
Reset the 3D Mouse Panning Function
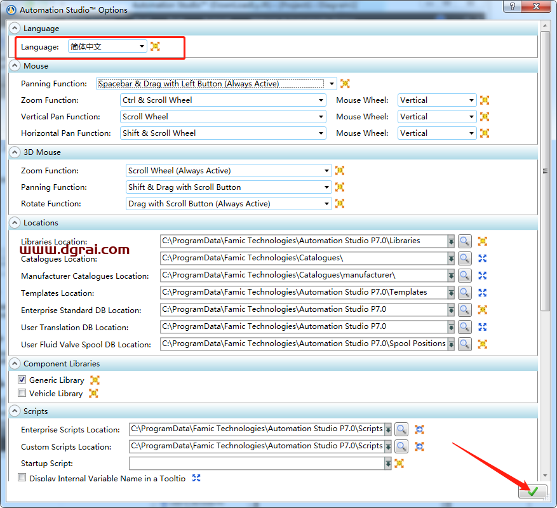[340, 187]
